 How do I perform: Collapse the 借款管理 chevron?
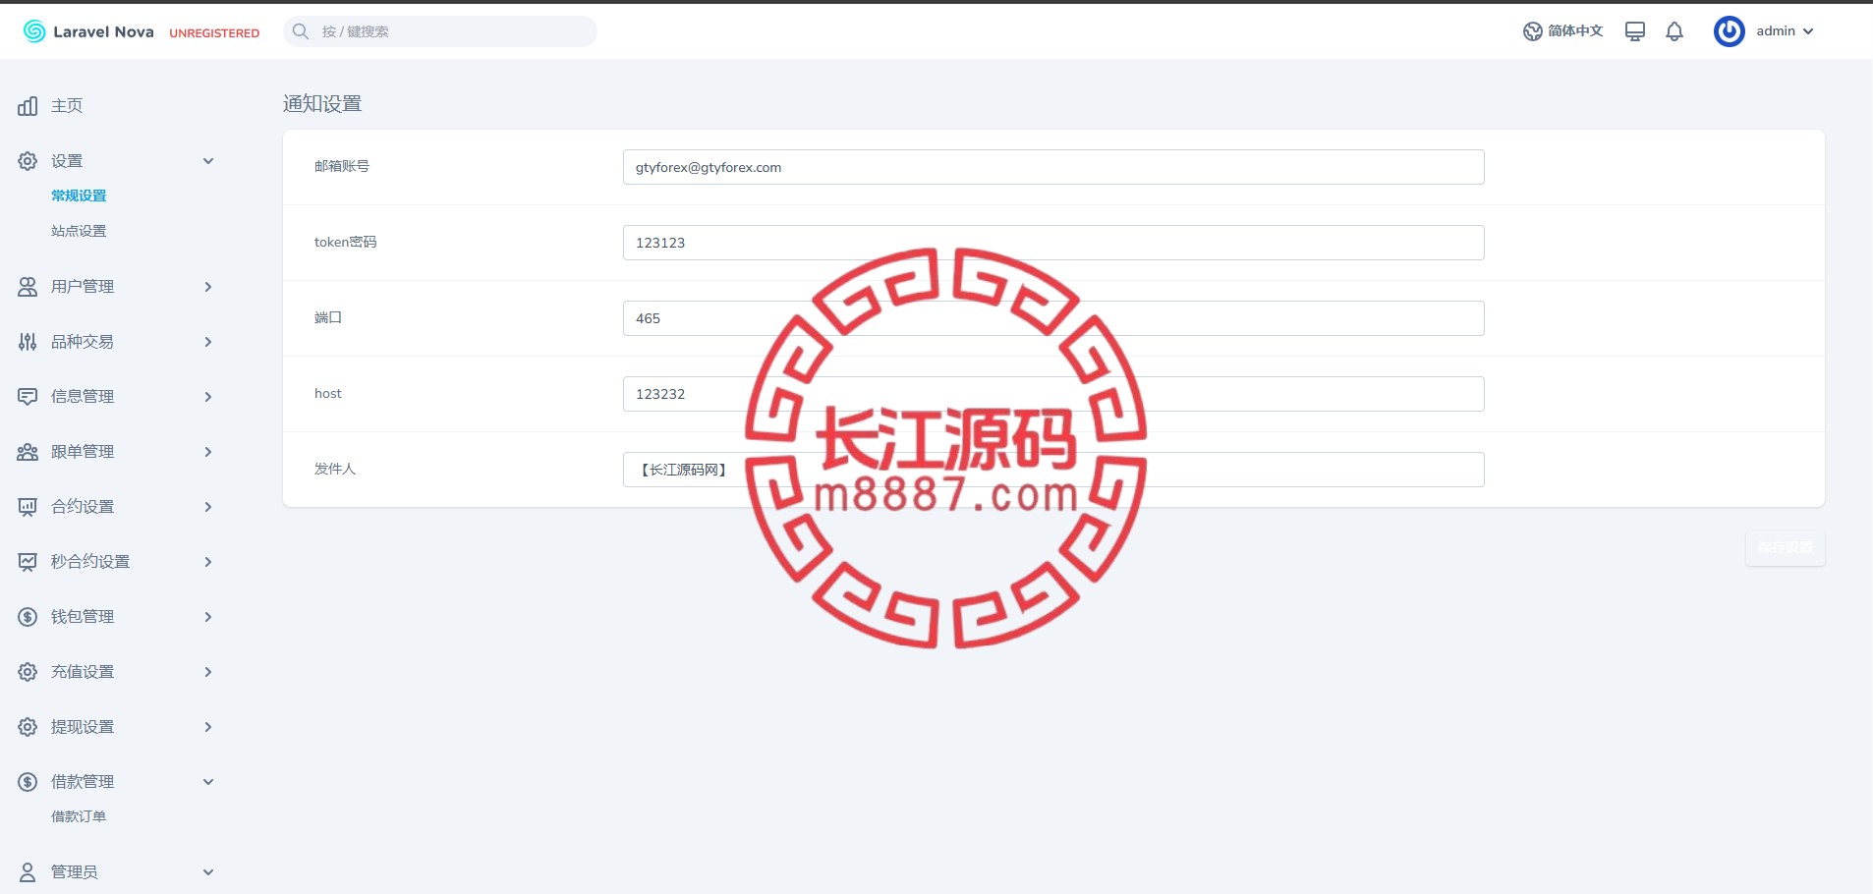pos(208,782)
